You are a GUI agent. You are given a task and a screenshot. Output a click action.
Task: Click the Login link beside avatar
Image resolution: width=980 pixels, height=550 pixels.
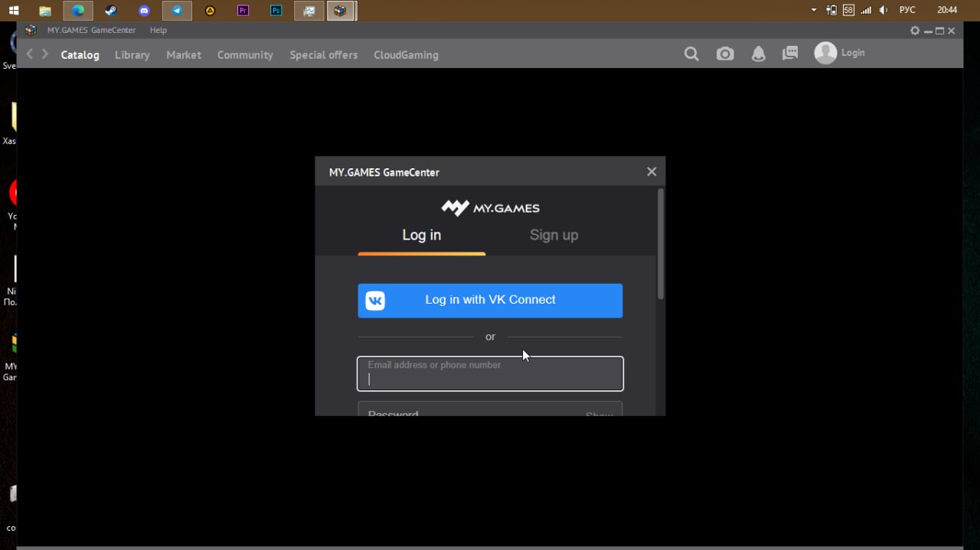[853, 53]
